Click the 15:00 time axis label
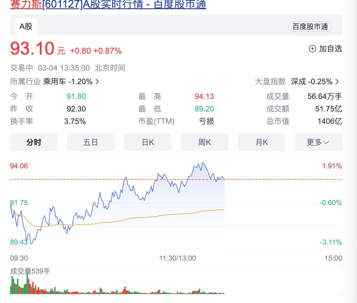357x303 pixels. click(x=333, y=258)
